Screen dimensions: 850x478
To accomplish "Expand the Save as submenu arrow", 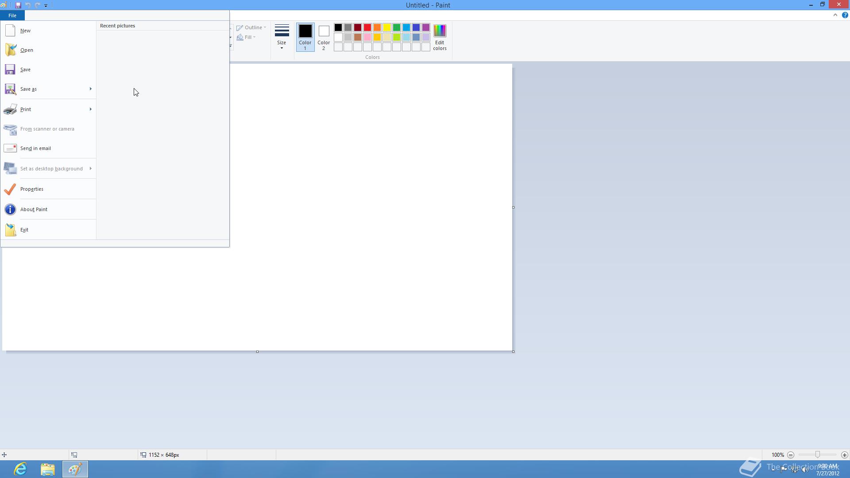I will [x=90, y=89].
